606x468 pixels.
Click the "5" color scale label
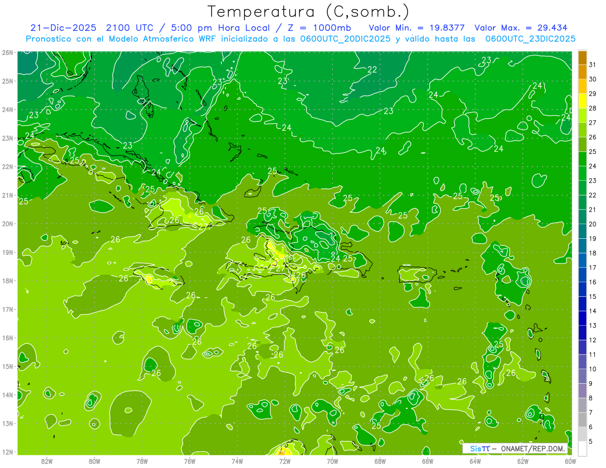pyautogui.click(x=591, y=442)
